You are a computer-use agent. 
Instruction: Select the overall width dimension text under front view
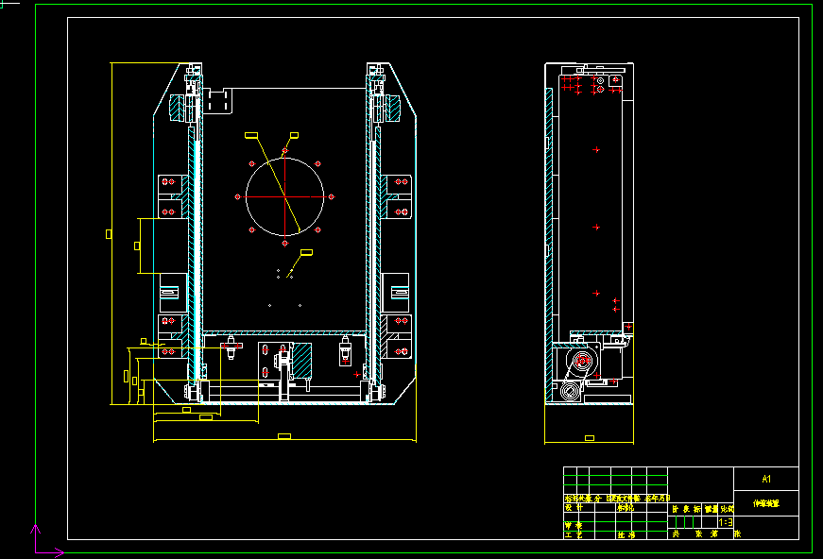click(284, 436)
